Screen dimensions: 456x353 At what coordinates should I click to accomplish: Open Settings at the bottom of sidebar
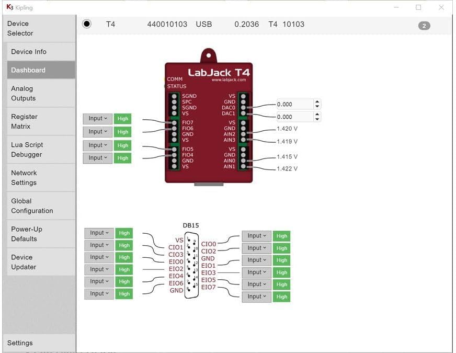(x=20, y=343)
